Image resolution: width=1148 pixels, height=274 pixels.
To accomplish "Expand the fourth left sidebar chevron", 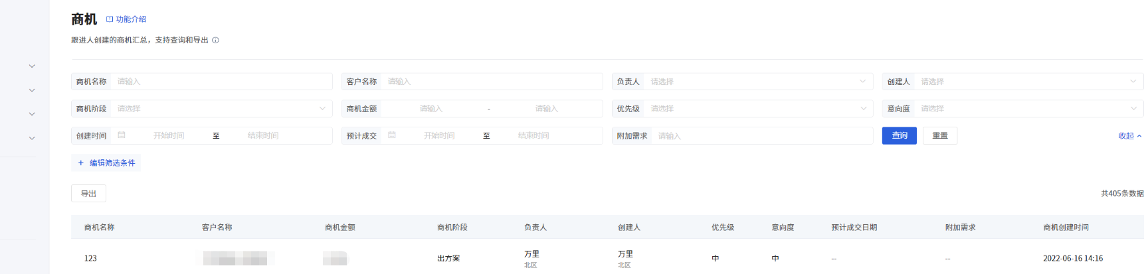I will pyautogui.click(x=32, y=139).
